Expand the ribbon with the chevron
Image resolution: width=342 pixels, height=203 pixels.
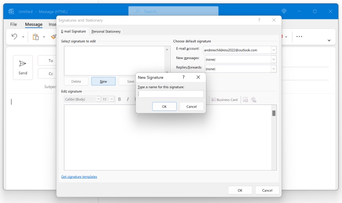click(x=329, y=40)
